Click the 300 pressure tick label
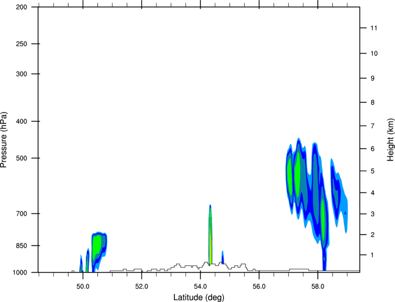The image size is (395, 302). (x=21, y=74)
